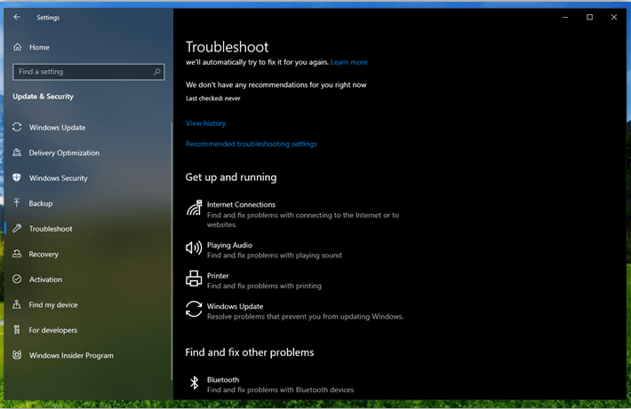Open the View history link
The height and width of the screenshot is (409, 631).
tap(205, 123)
